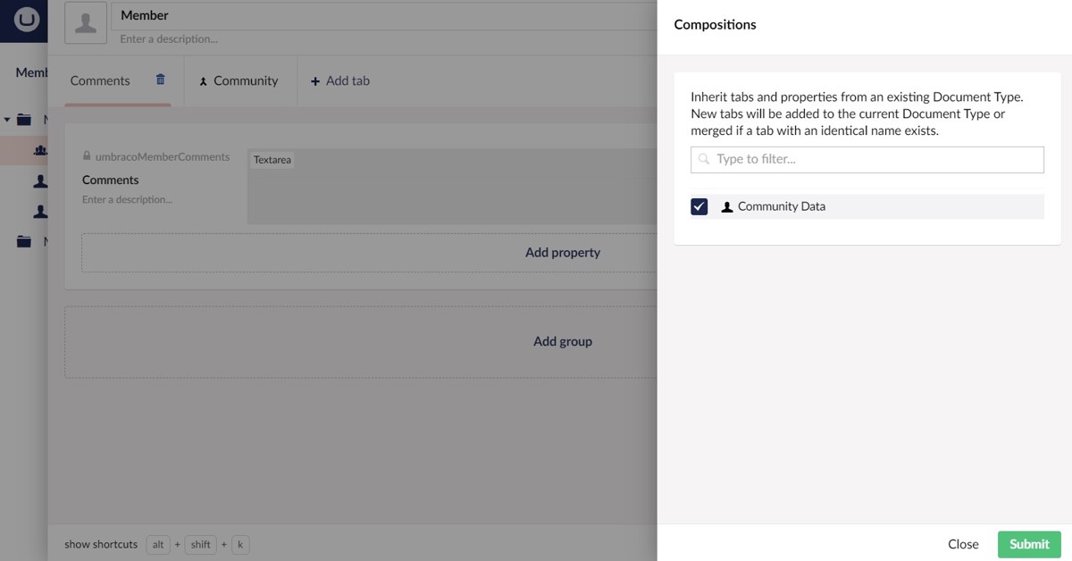Screen dimensions: 1072x561
Task: Click the compositions person icon on Community tab
Action: [202, 80]
